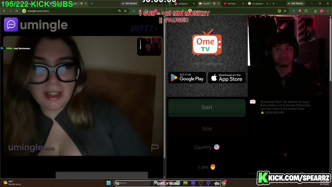Switch to the Instagram tab

(183, 4)
